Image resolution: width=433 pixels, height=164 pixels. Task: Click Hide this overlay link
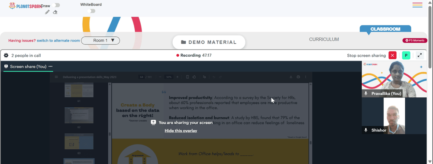click(181, 131)
